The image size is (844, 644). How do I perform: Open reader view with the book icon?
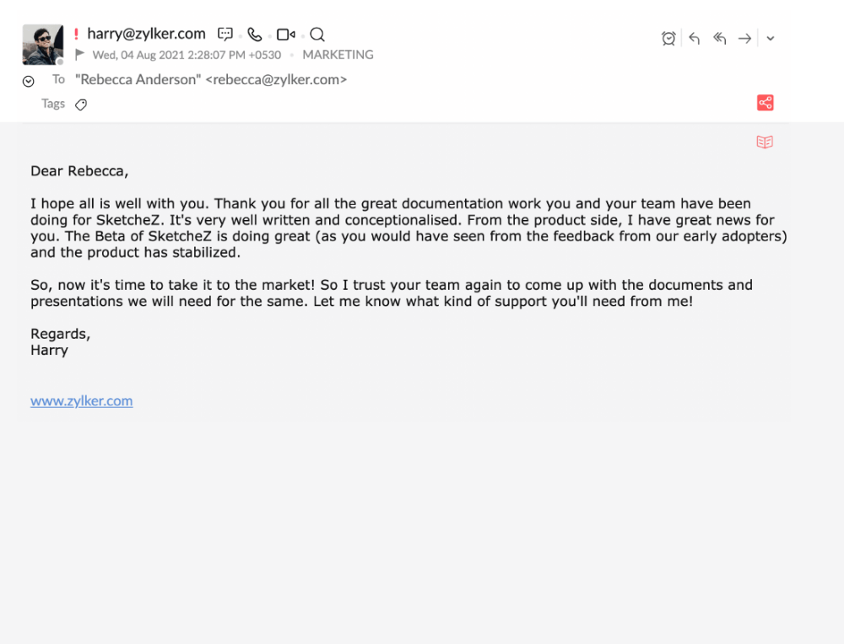tap(765, 142)
